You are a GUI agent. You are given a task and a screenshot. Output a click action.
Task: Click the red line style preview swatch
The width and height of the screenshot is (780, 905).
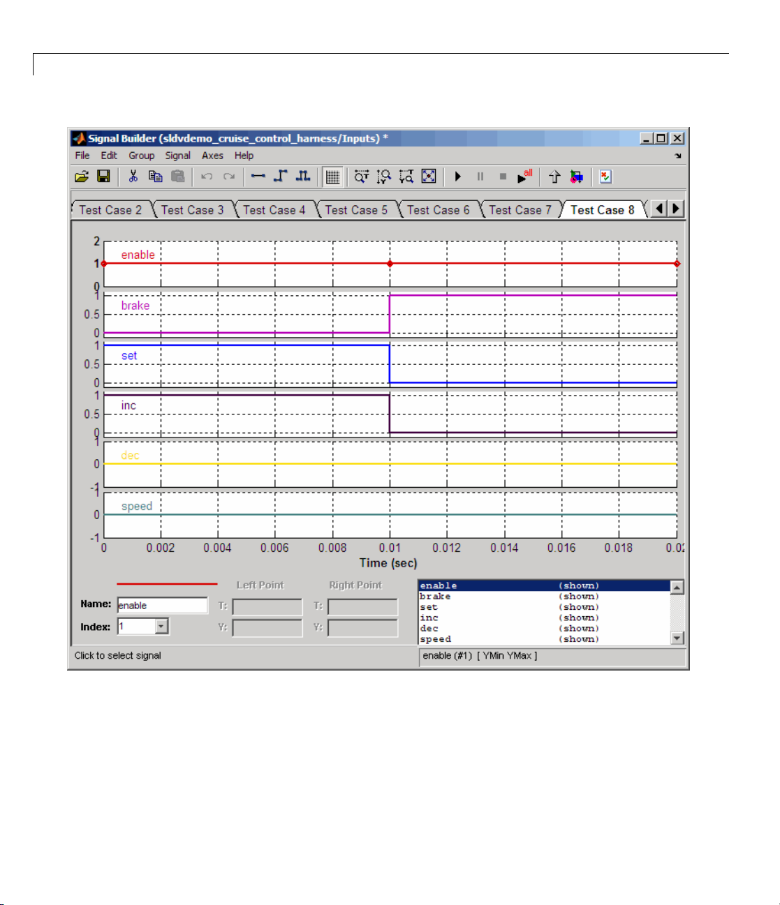(167, 584)
